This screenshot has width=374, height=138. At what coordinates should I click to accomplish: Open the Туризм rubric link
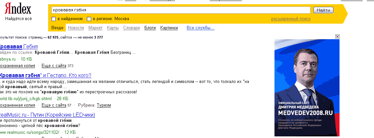(104, 105)
